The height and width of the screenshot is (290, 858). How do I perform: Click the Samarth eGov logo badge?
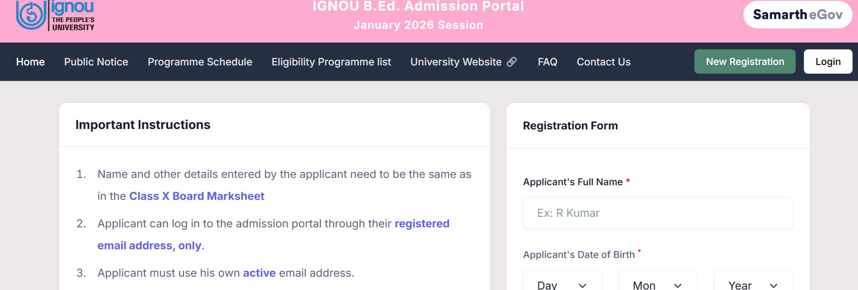pos(797,15)
